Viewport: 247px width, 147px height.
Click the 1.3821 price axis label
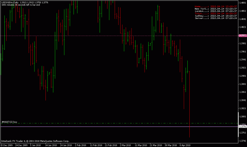243,108
